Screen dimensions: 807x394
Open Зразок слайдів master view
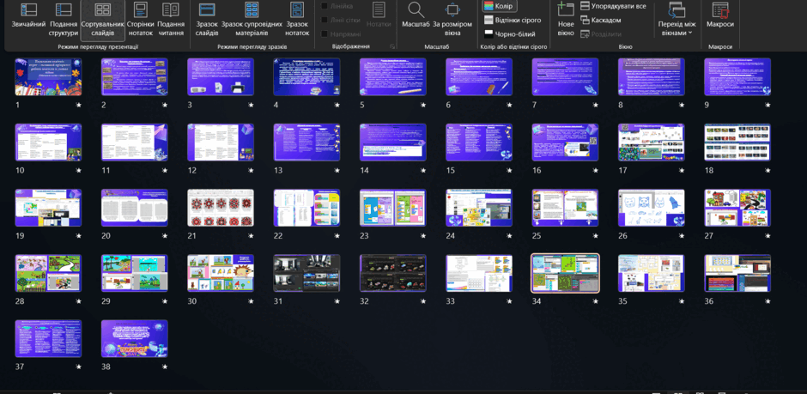tap(207, 19)
